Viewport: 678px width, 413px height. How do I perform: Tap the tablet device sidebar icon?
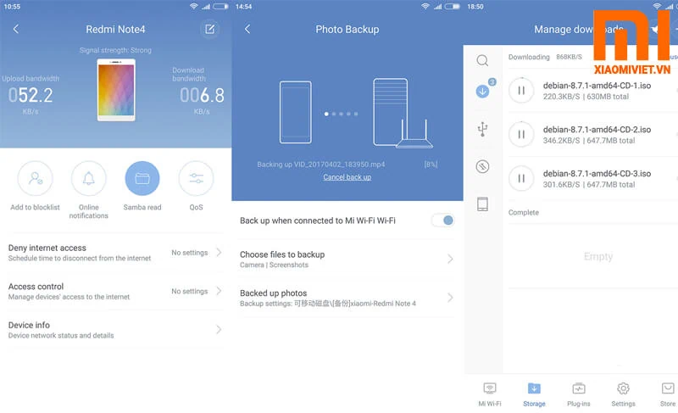pos(482,204)
